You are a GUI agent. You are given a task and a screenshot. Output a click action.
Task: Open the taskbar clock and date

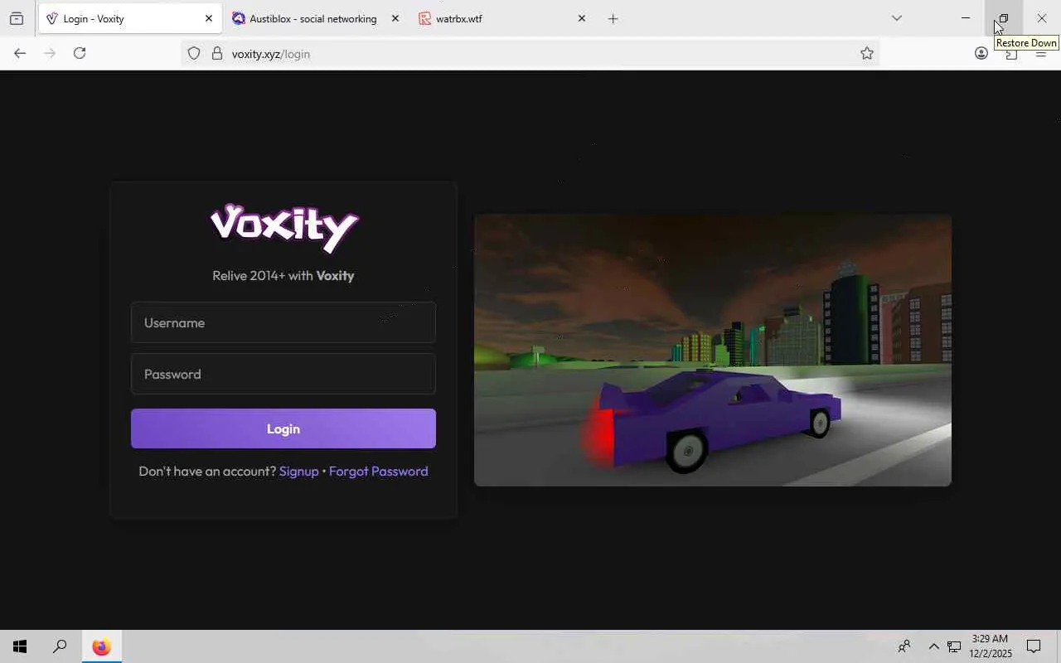click(991, 646)
